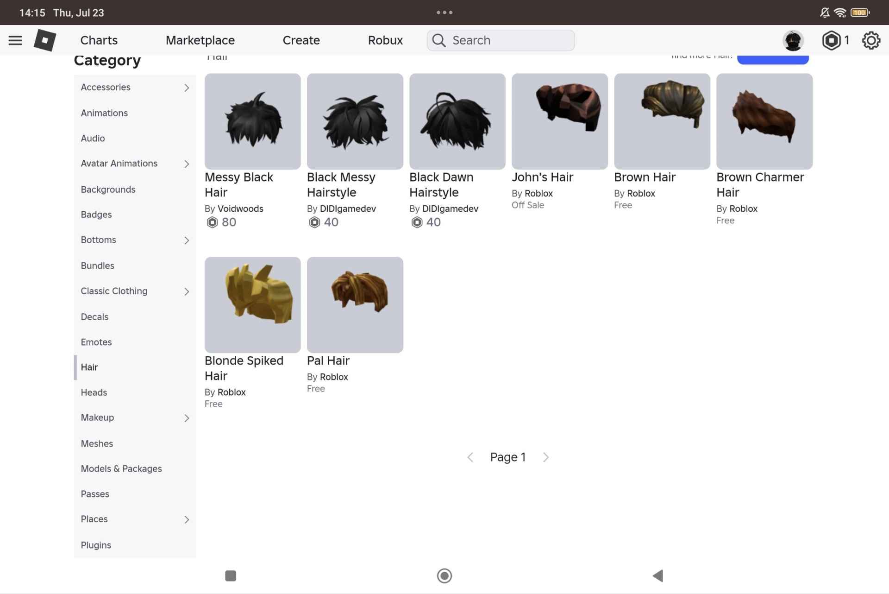The image size is (889, 594).
Task: Click the Page 1 indicator text
Action: click(508, 457)
